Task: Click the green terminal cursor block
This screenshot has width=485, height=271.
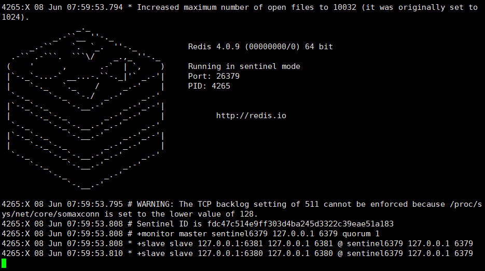Action: pyautogui.click(x=4, y=263)
